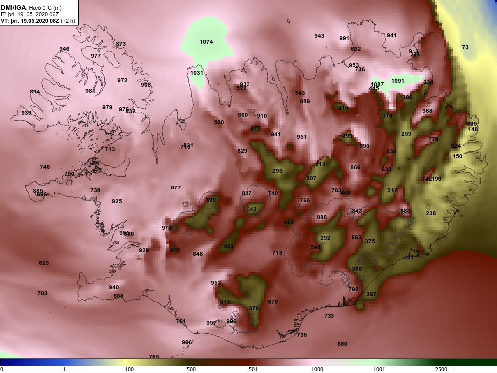Viewport: 497px width, 373px height.
Task: Select the map value 866
Action: coord(355,167)
